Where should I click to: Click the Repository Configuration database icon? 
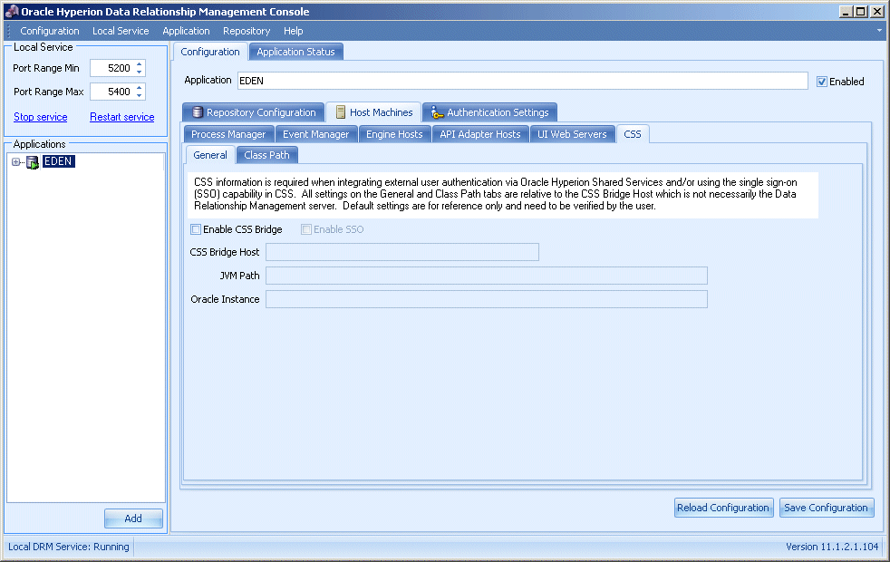click(x=197, y=112)
